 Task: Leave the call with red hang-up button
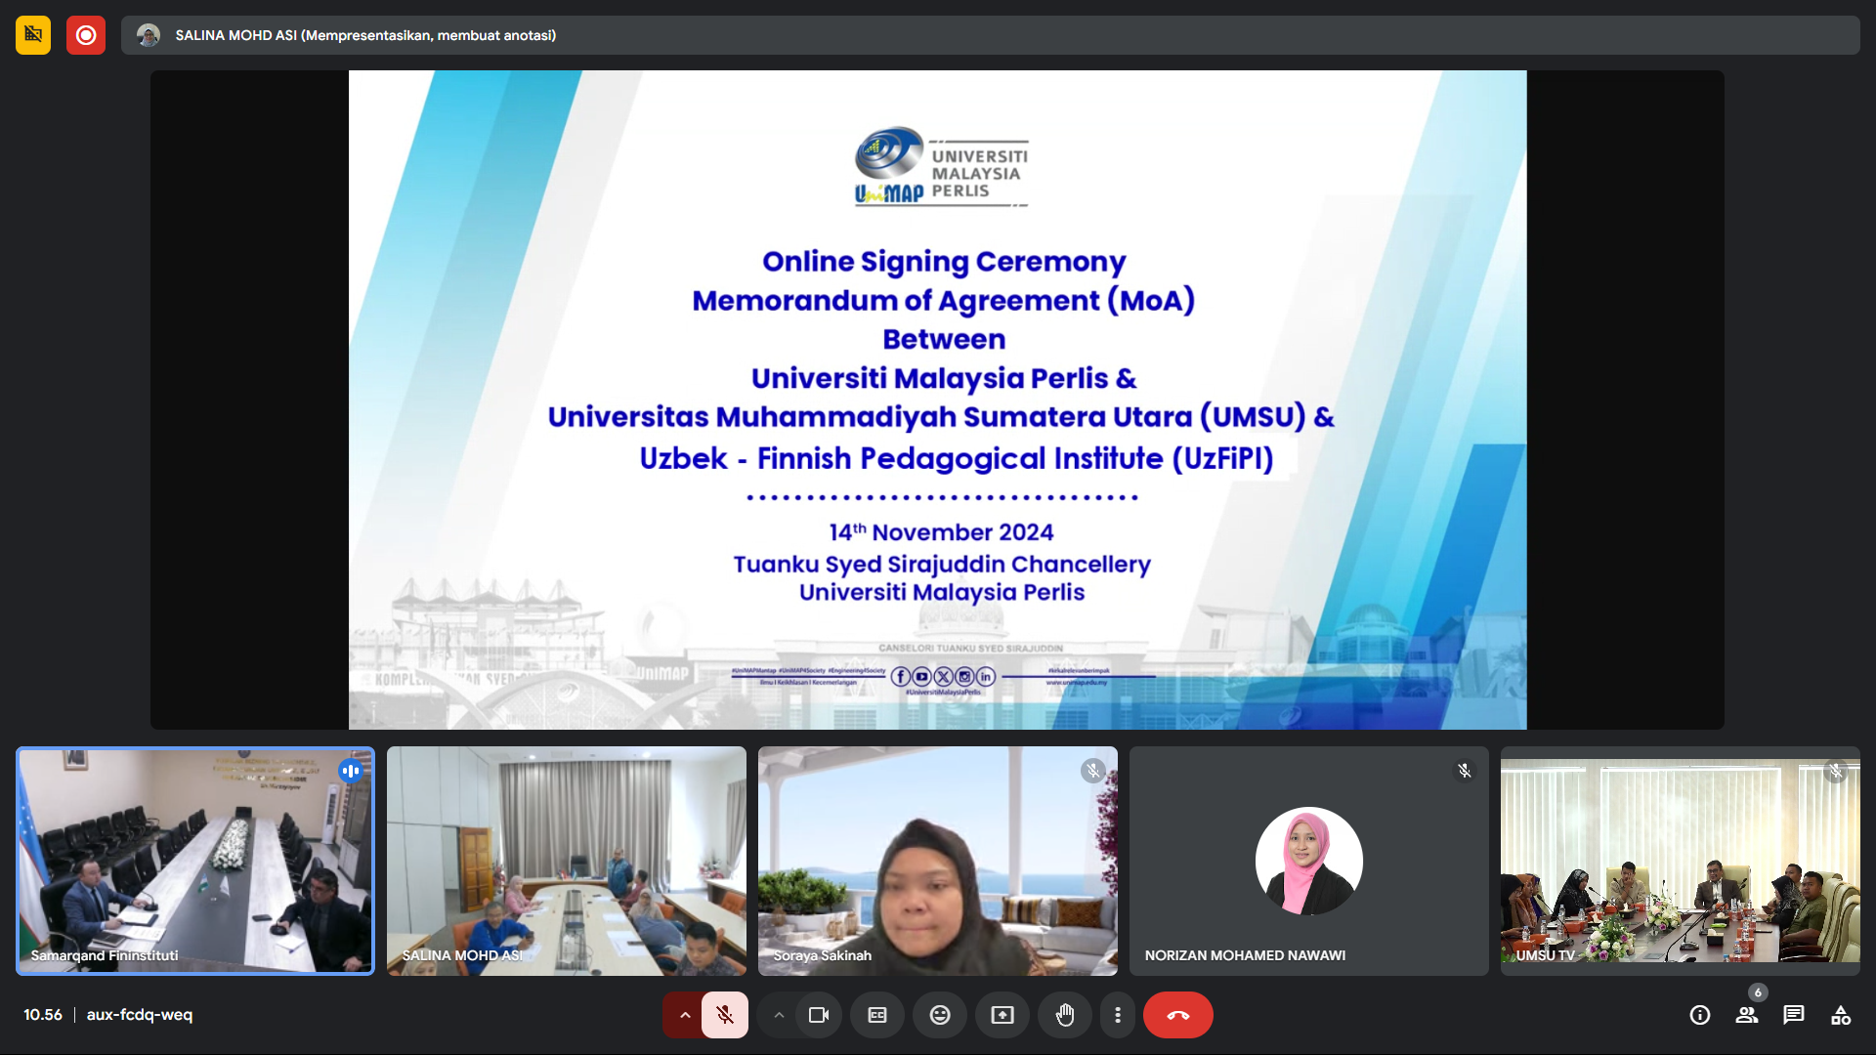(x=1178, y=1015)
